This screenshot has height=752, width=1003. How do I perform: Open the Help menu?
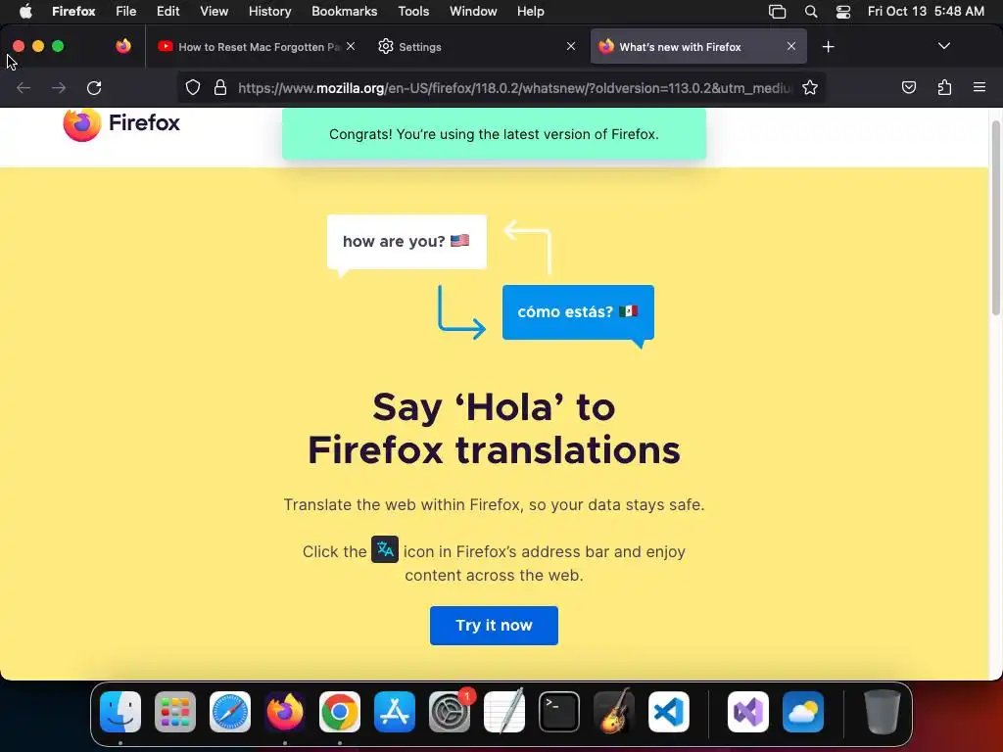pyautogui.click(x=530, y=11)
